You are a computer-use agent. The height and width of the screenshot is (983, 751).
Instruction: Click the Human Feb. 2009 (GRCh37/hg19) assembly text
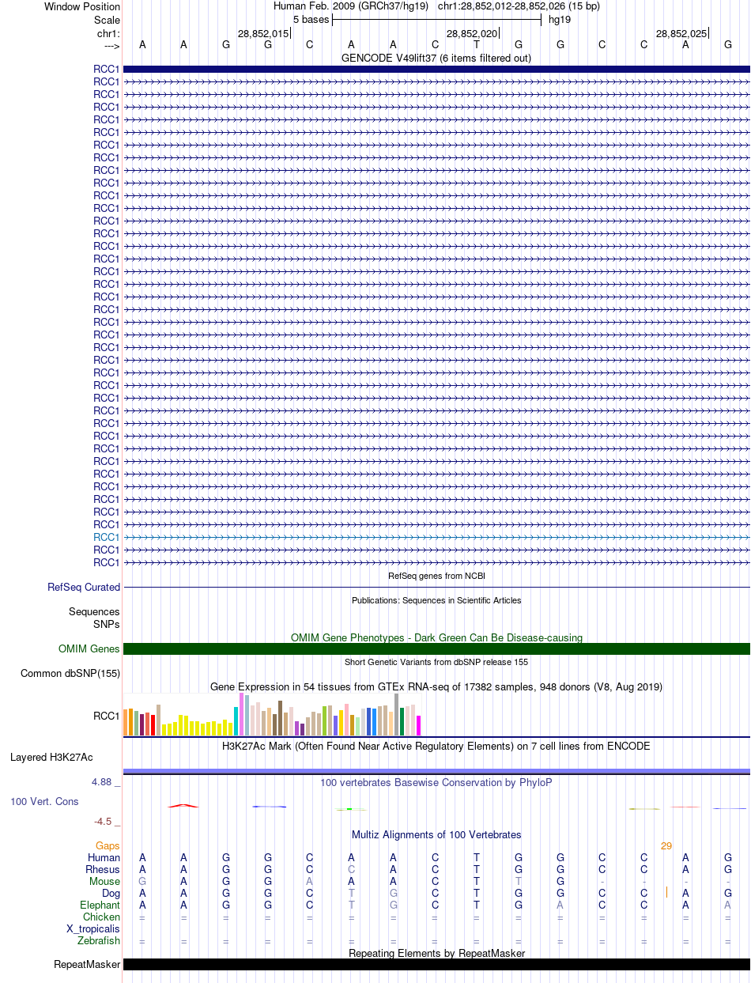tap(350, 6)
